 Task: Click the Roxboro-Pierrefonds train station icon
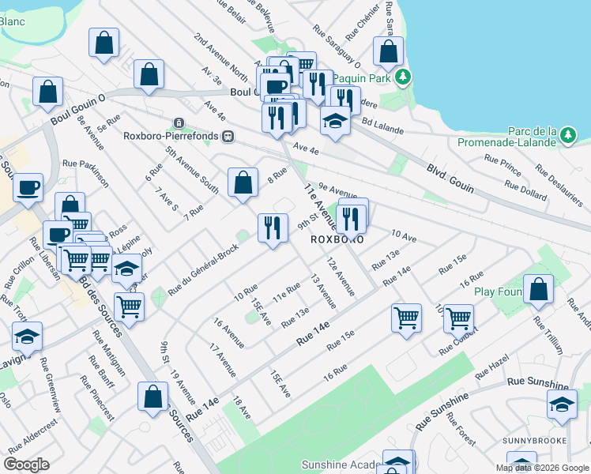(228, 136)
